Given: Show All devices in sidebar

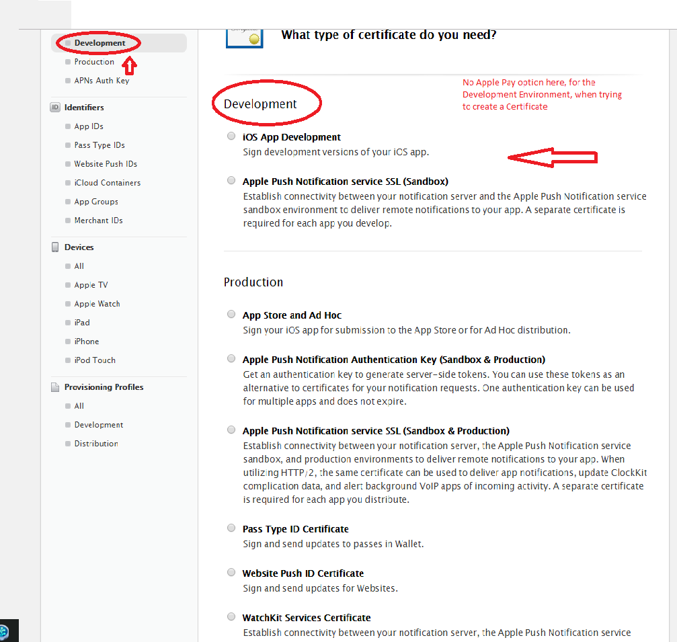Looking at the screenshot, I should tap(79, 266).
